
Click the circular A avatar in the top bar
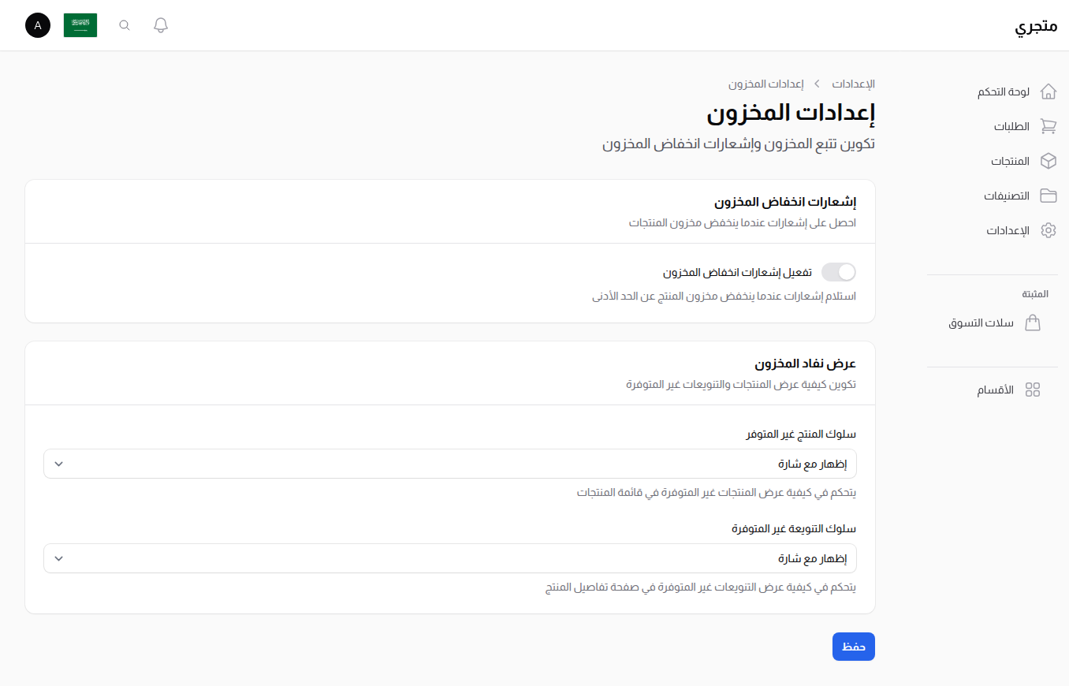click(x=37, y=24)
